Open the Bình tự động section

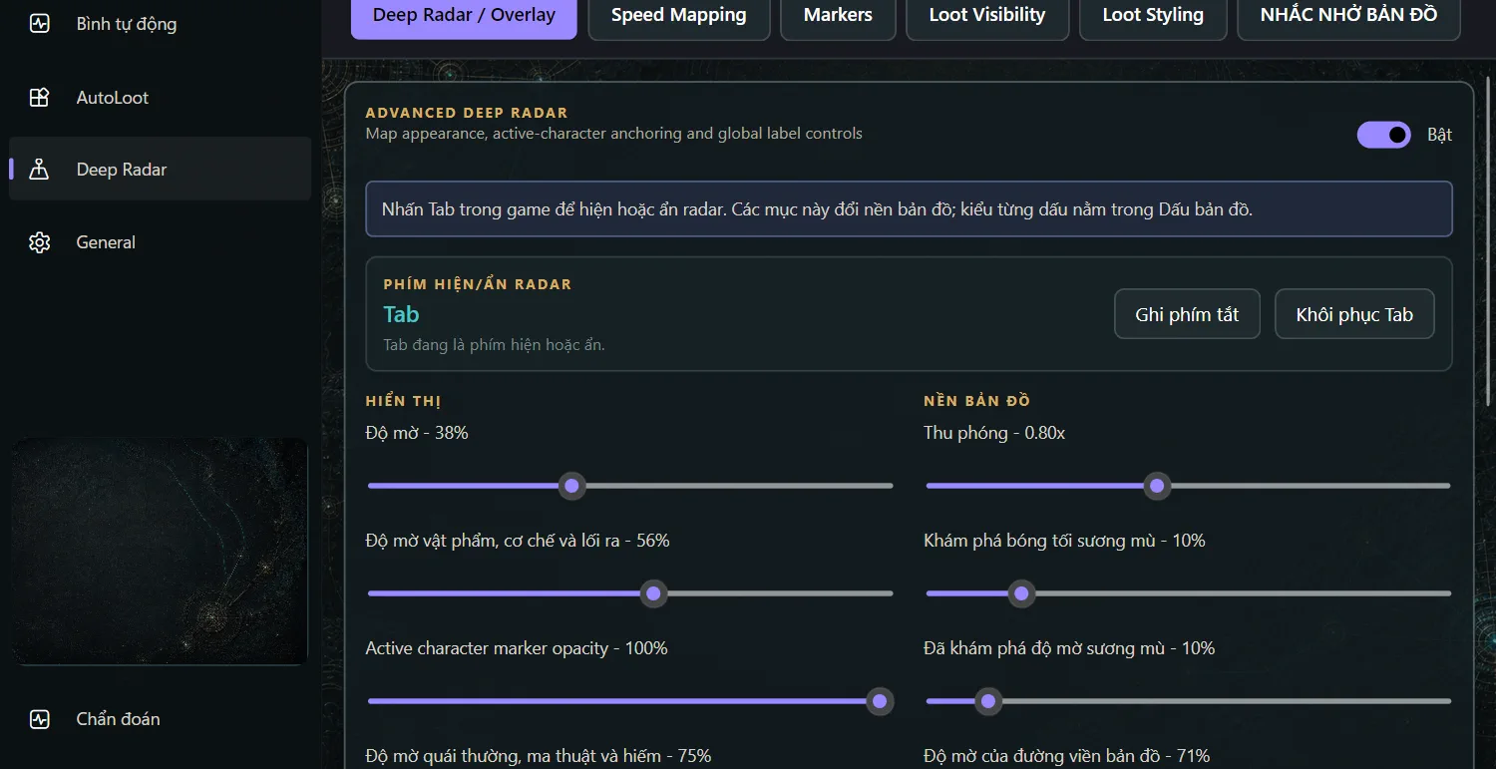(160, 24)
